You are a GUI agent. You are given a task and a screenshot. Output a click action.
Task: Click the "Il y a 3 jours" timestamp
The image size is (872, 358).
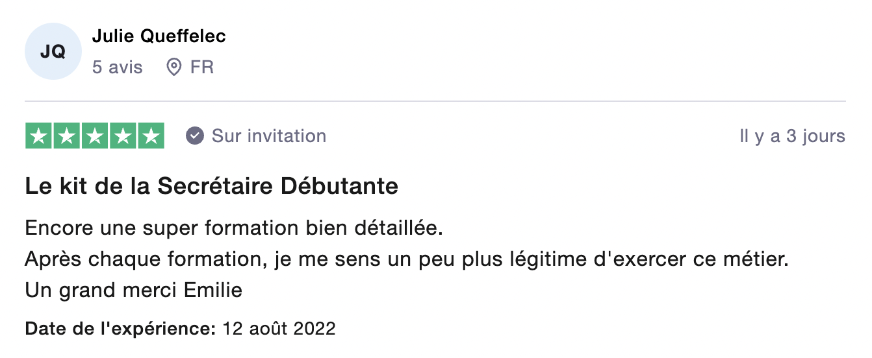coord(792,136)
